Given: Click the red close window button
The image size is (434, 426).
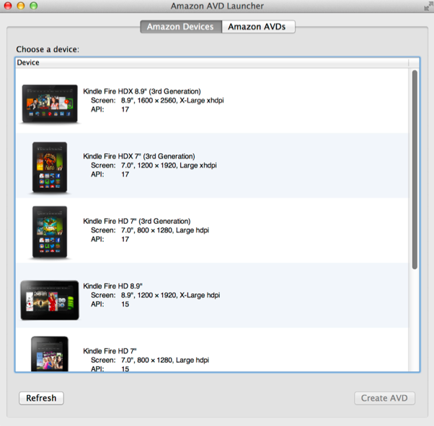Looking at the screenshot, I should click(8, 6).
